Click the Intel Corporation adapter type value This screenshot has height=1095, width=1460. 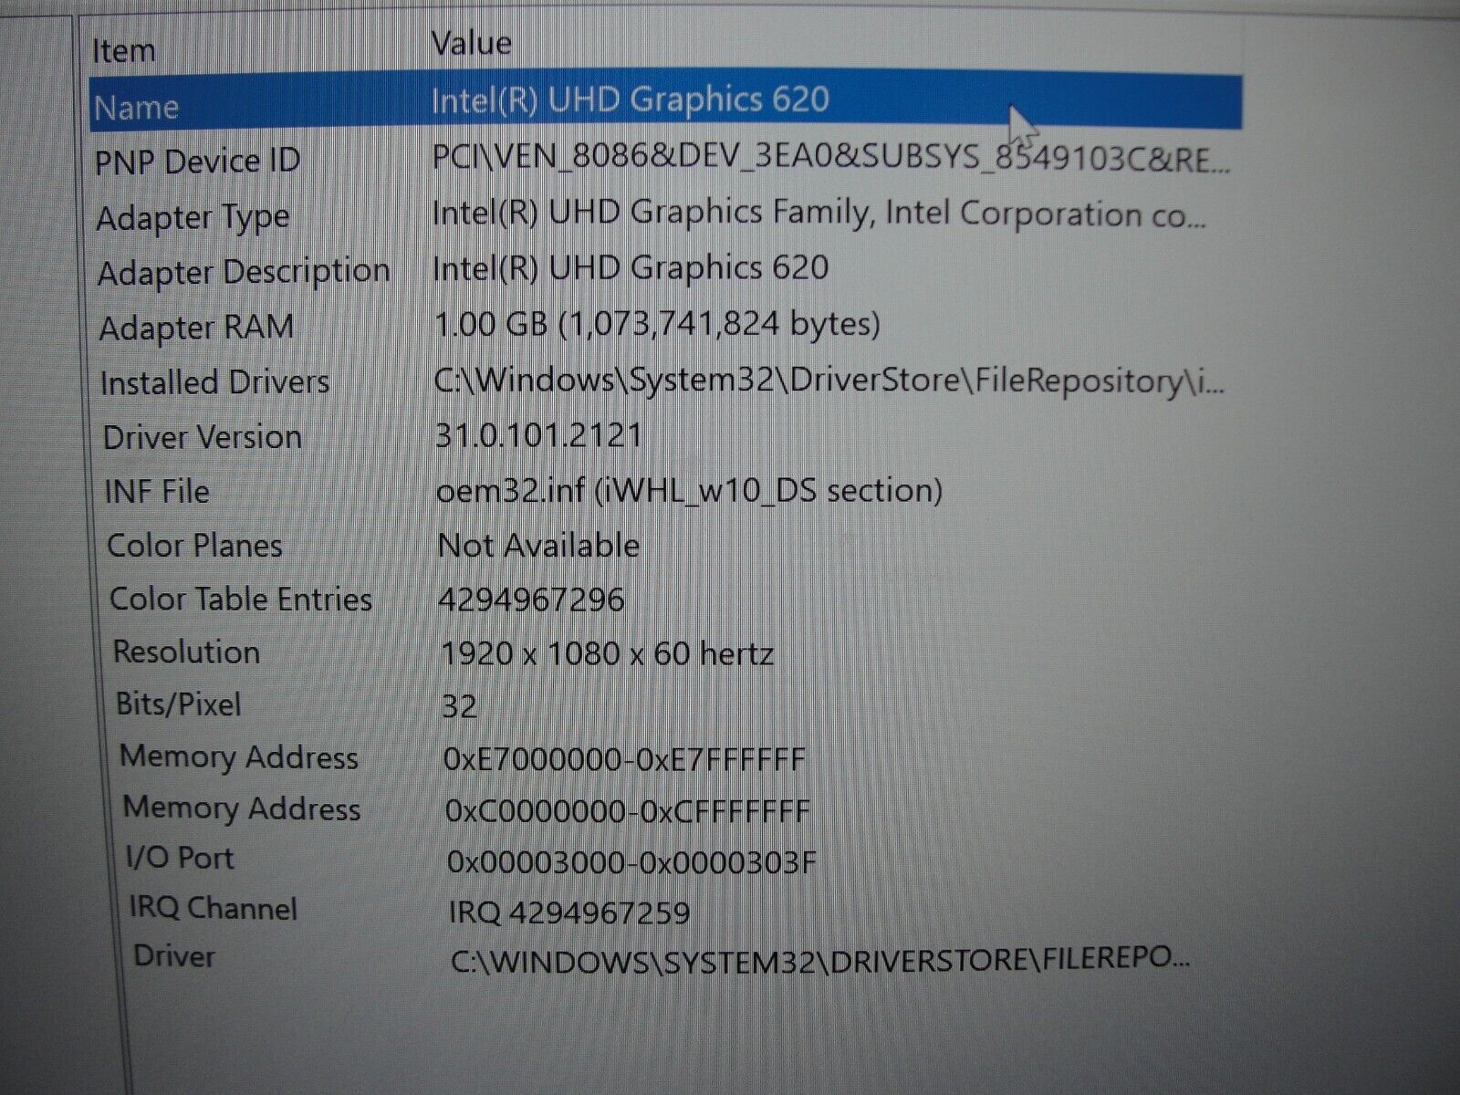819,214
